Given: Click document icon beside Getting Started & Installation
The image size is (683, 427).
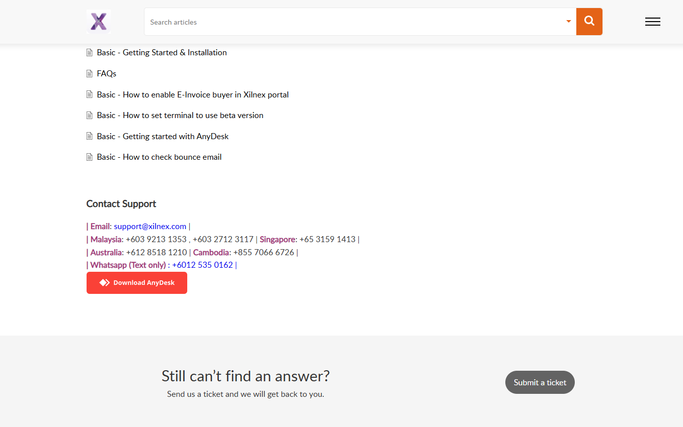Looking at the screenshot, I should coord(90,53).
